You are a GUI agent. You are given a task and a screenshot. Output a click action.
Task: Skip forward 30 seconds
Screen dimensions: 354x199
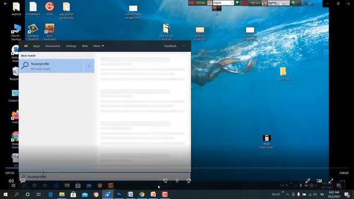click(188, 181)
